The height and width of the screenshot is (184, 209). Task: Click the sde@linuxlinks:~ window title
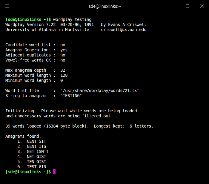pyautogui.click(x=105, y=6)
